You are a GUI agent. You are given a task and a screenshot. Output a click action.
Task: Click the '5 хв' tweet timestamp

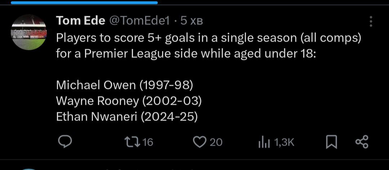pos(192,21)
